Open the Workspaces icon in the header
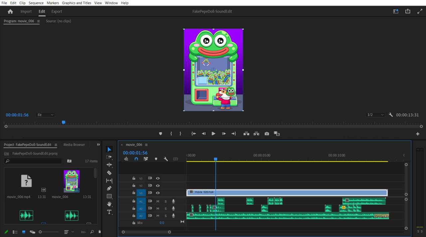 pyautogui.click(x=396, y=11)
